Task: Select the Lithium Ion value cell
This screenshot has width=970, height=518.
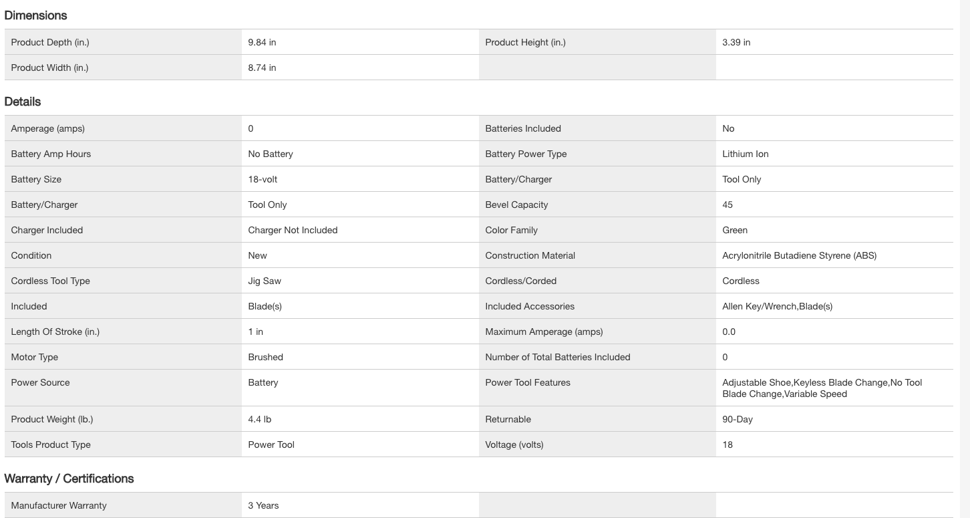Action: click(745, 154)
